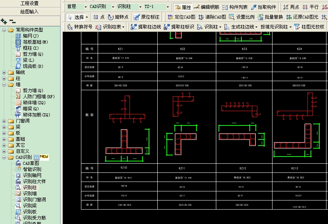Select 砌体加筋(ZQ) tree item

tap(36, 115)
